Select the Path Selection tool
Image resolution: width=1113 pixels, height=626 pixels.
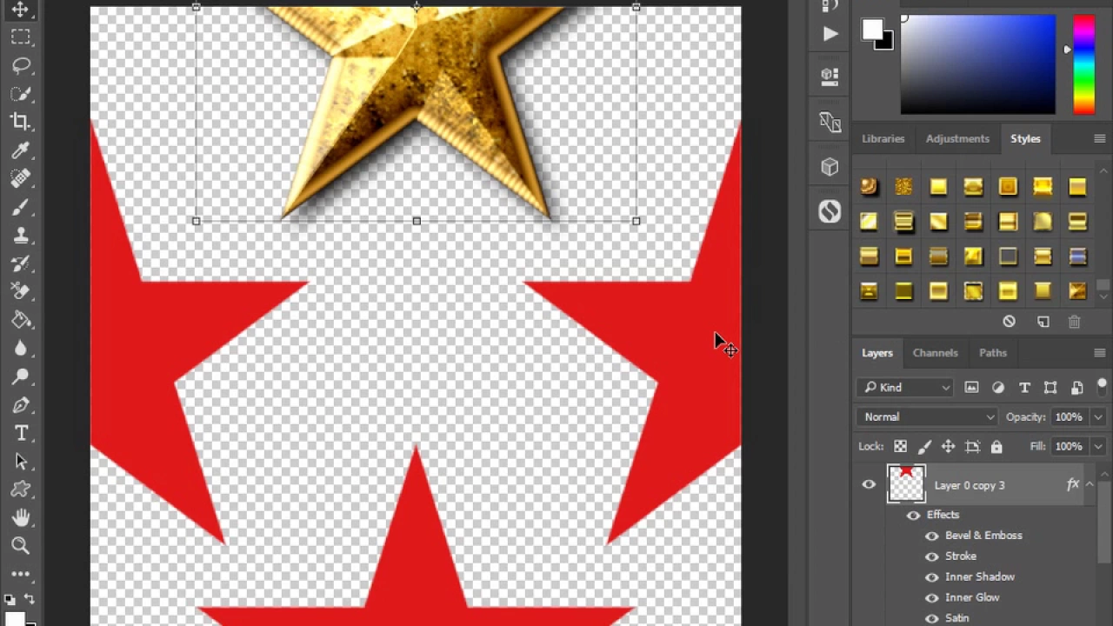coord(21,462)
